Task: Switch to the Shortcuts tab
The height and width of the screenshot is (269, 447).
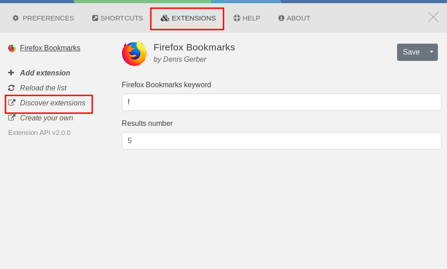Action: (118, 18)
